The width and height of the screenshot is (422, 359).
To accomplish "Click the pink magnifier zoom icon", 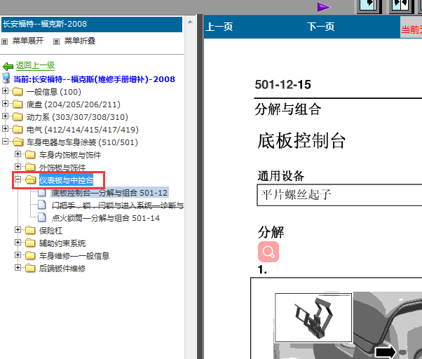I will click(x=268, y=252).
